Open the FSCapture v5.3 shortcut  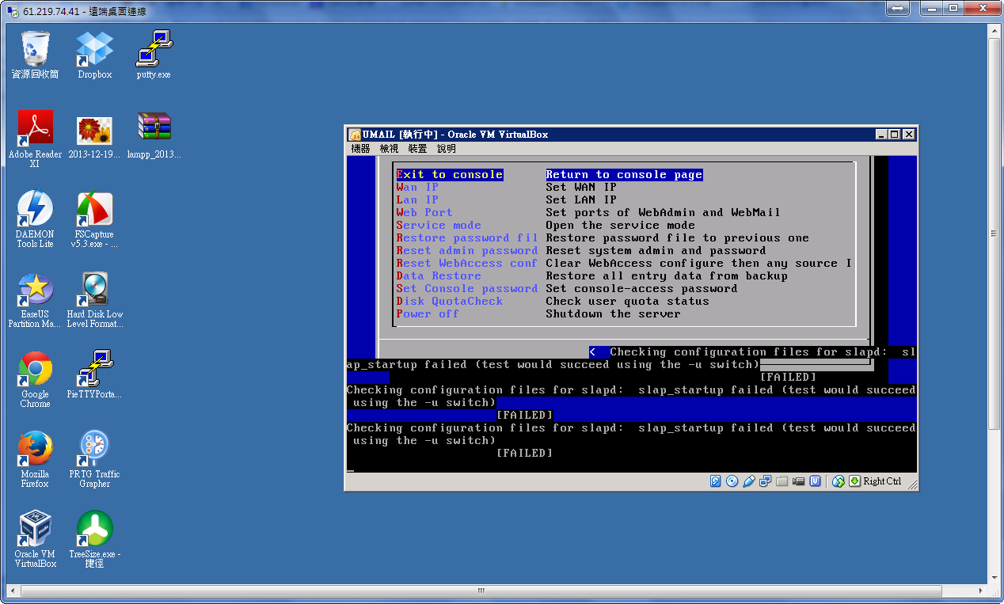(x=94, y=219)
